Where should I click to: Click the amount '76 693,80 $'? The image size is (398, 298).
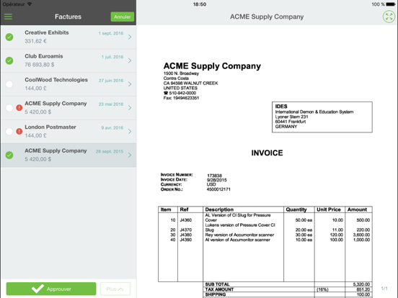click(40, 65)
